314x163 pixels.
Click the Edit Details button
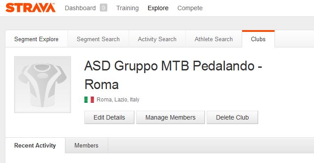coord(109,117)
